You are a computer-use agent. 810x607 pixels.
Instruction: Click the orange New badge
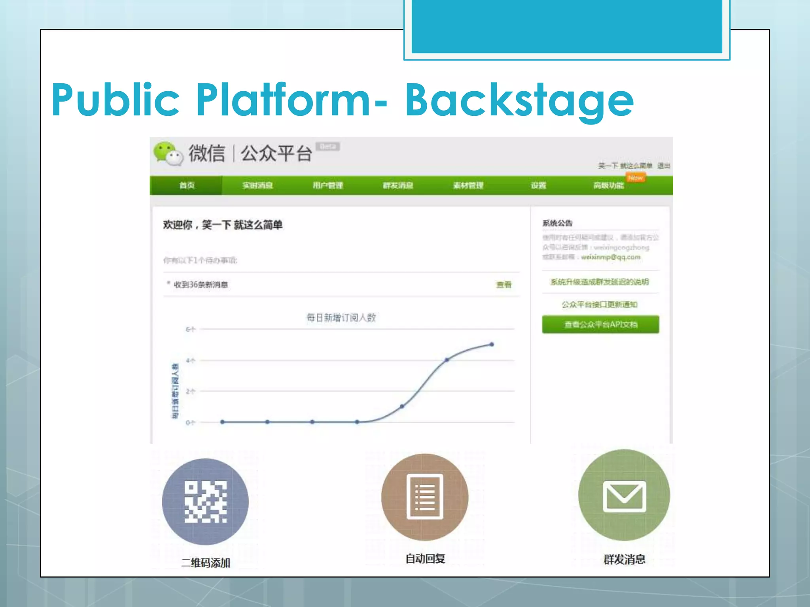[x=635, y=178]
